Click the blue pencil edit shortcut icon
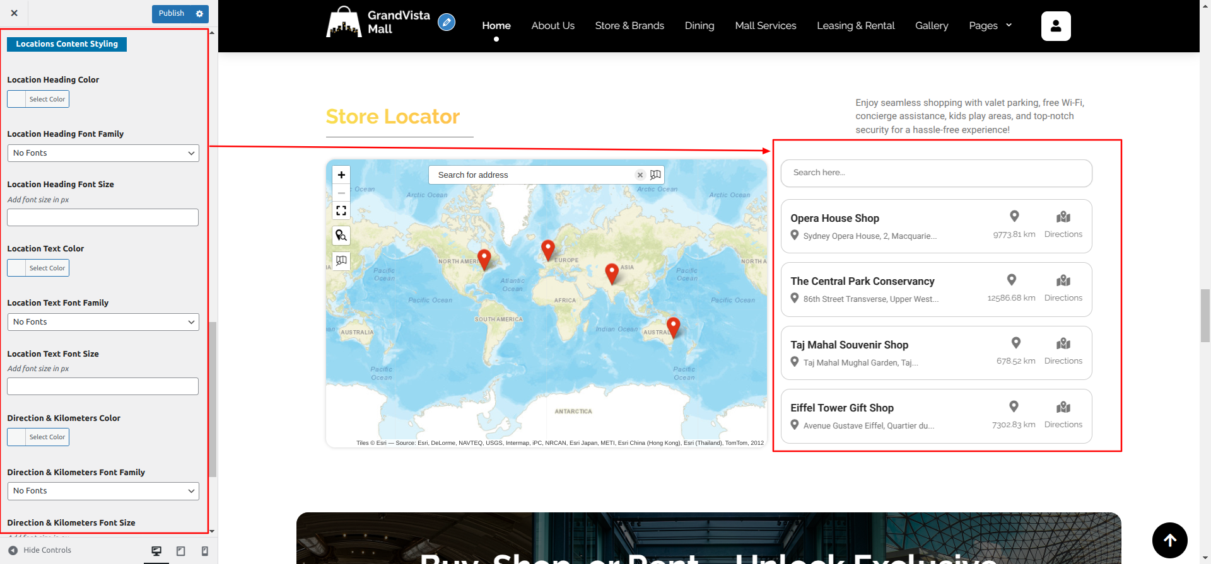 pyautogui.click(x=447, y=23)
